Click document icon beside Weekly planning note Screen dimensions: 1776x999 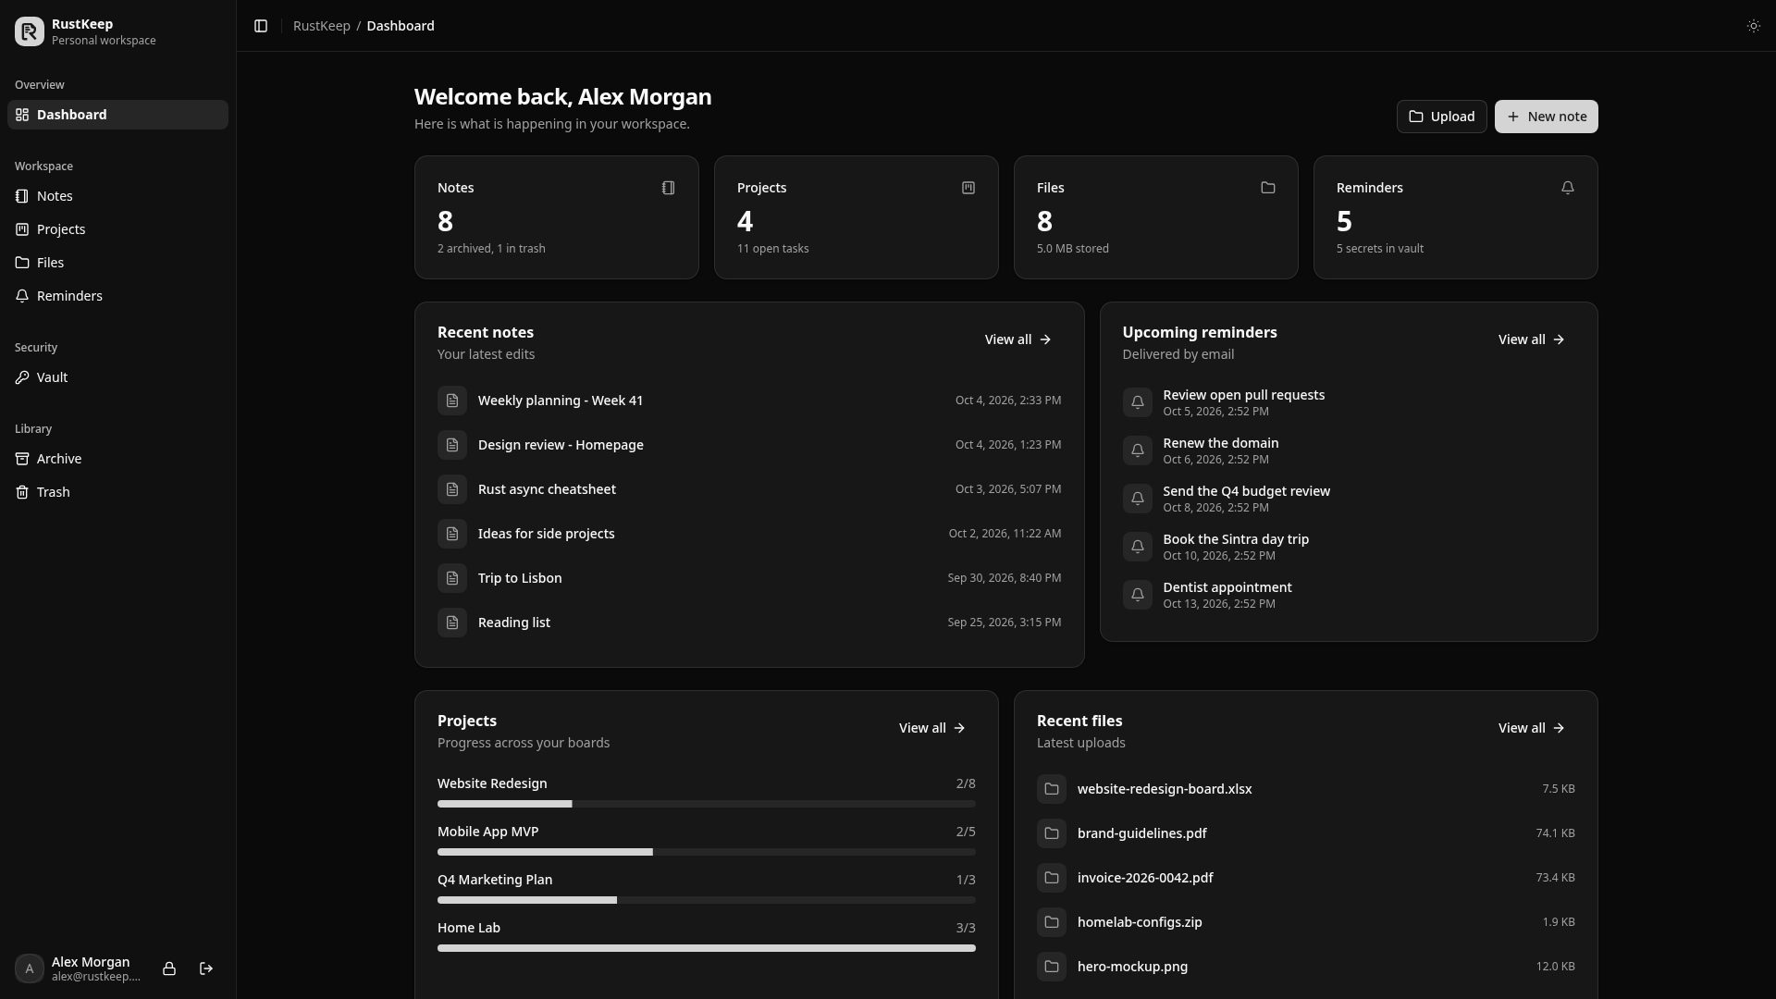coord(452,401)
